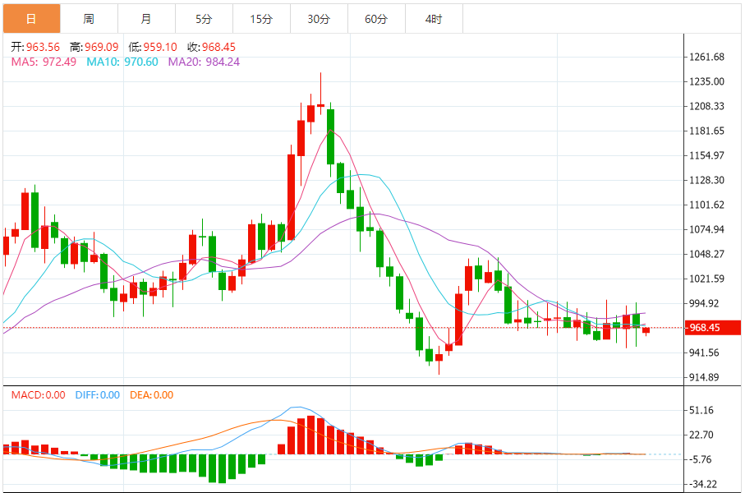Click the 22.70 MACD axis label

701,435
